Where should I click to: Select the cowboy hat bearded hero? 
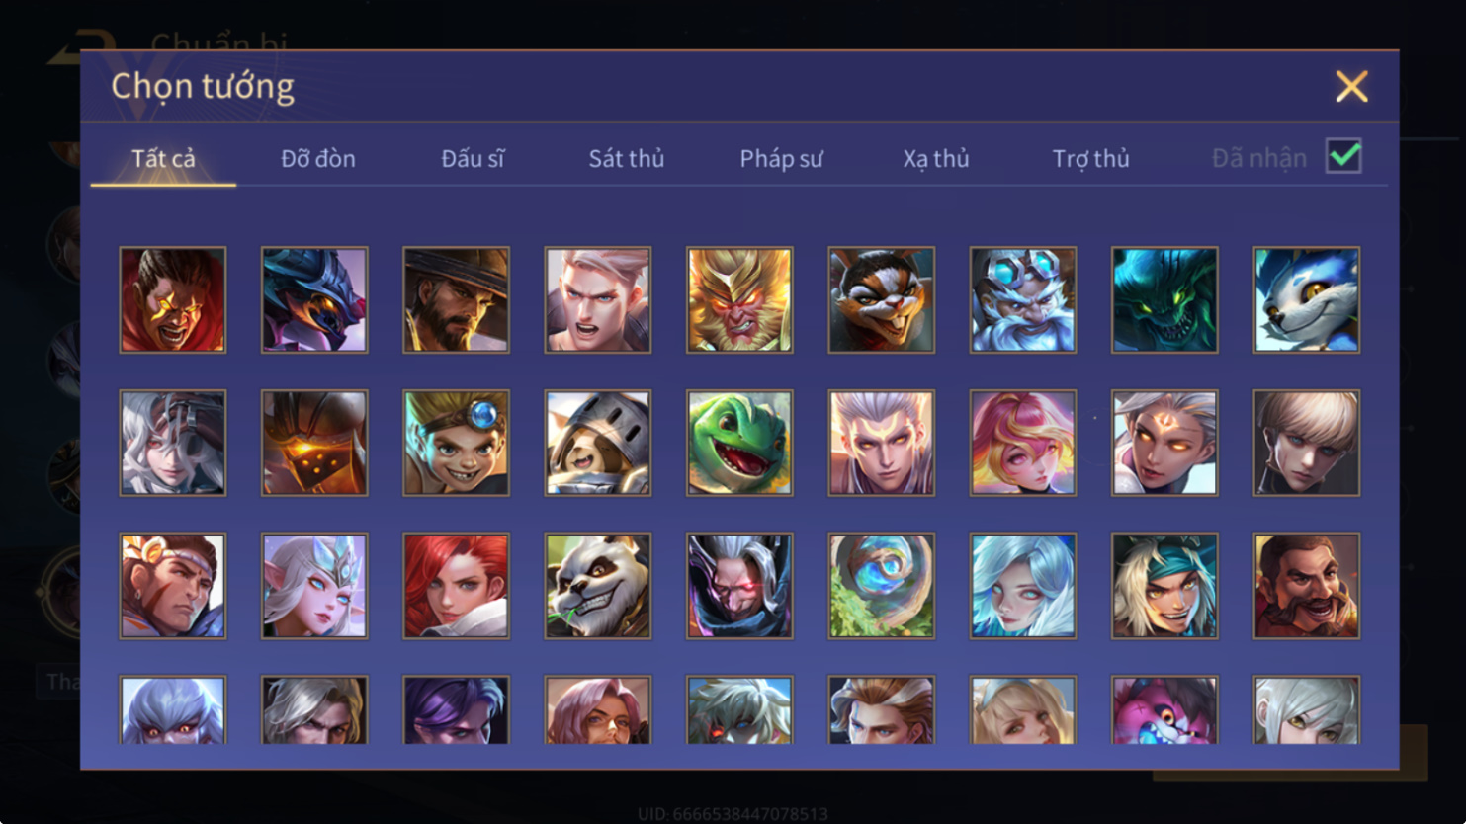pyautogui.click(x=456, y=299)
